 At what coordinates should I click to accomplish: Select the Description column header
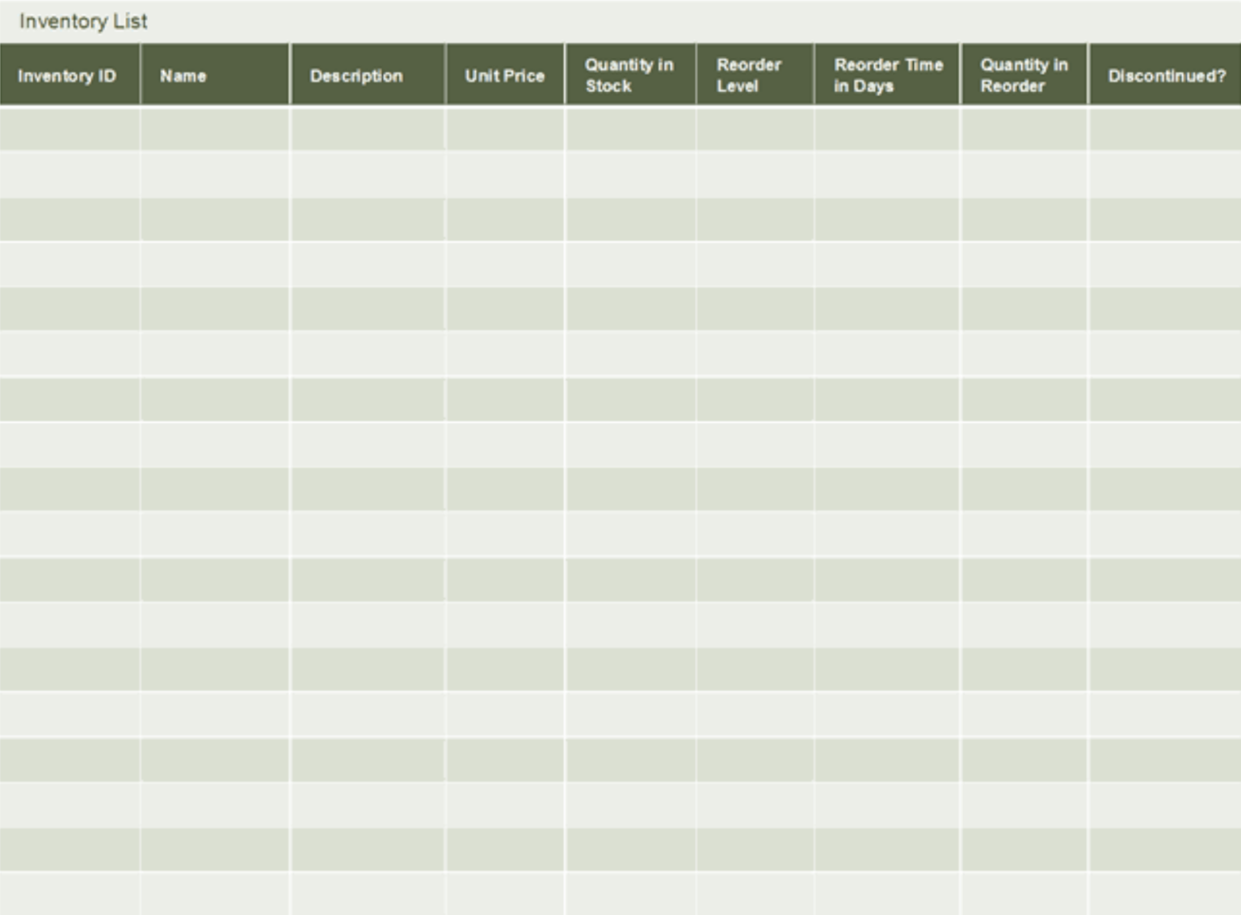point(368,74)
